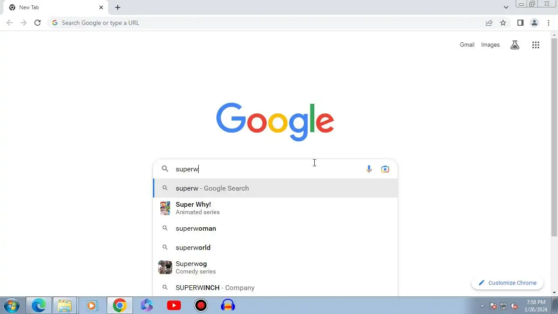Click the Super Why! thumbnail

pyautogui.click(x=165, y=208)
